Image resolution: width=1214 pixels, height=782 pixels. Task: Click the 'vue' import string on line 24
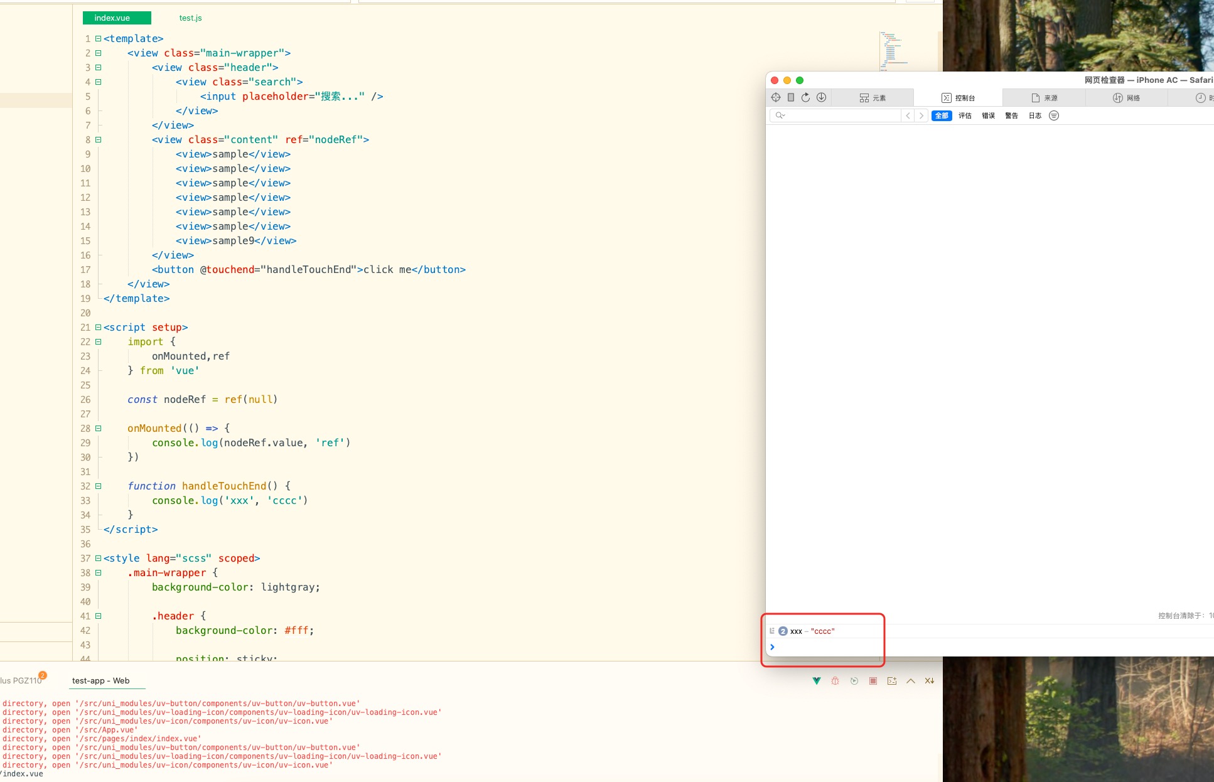pos(185,371)
